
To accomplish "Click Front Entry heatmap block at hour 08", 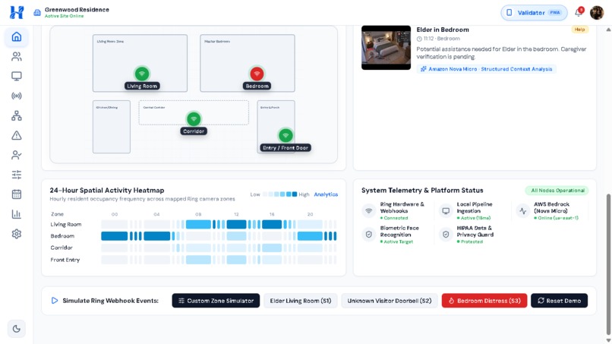I will tap(198, 260).
